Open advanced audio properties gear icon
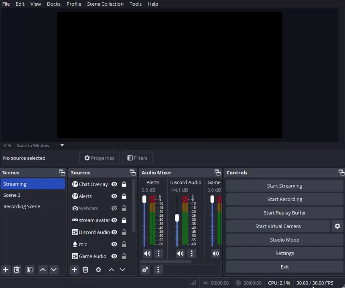This screenshot has height=288, width=345. (145, 270)
